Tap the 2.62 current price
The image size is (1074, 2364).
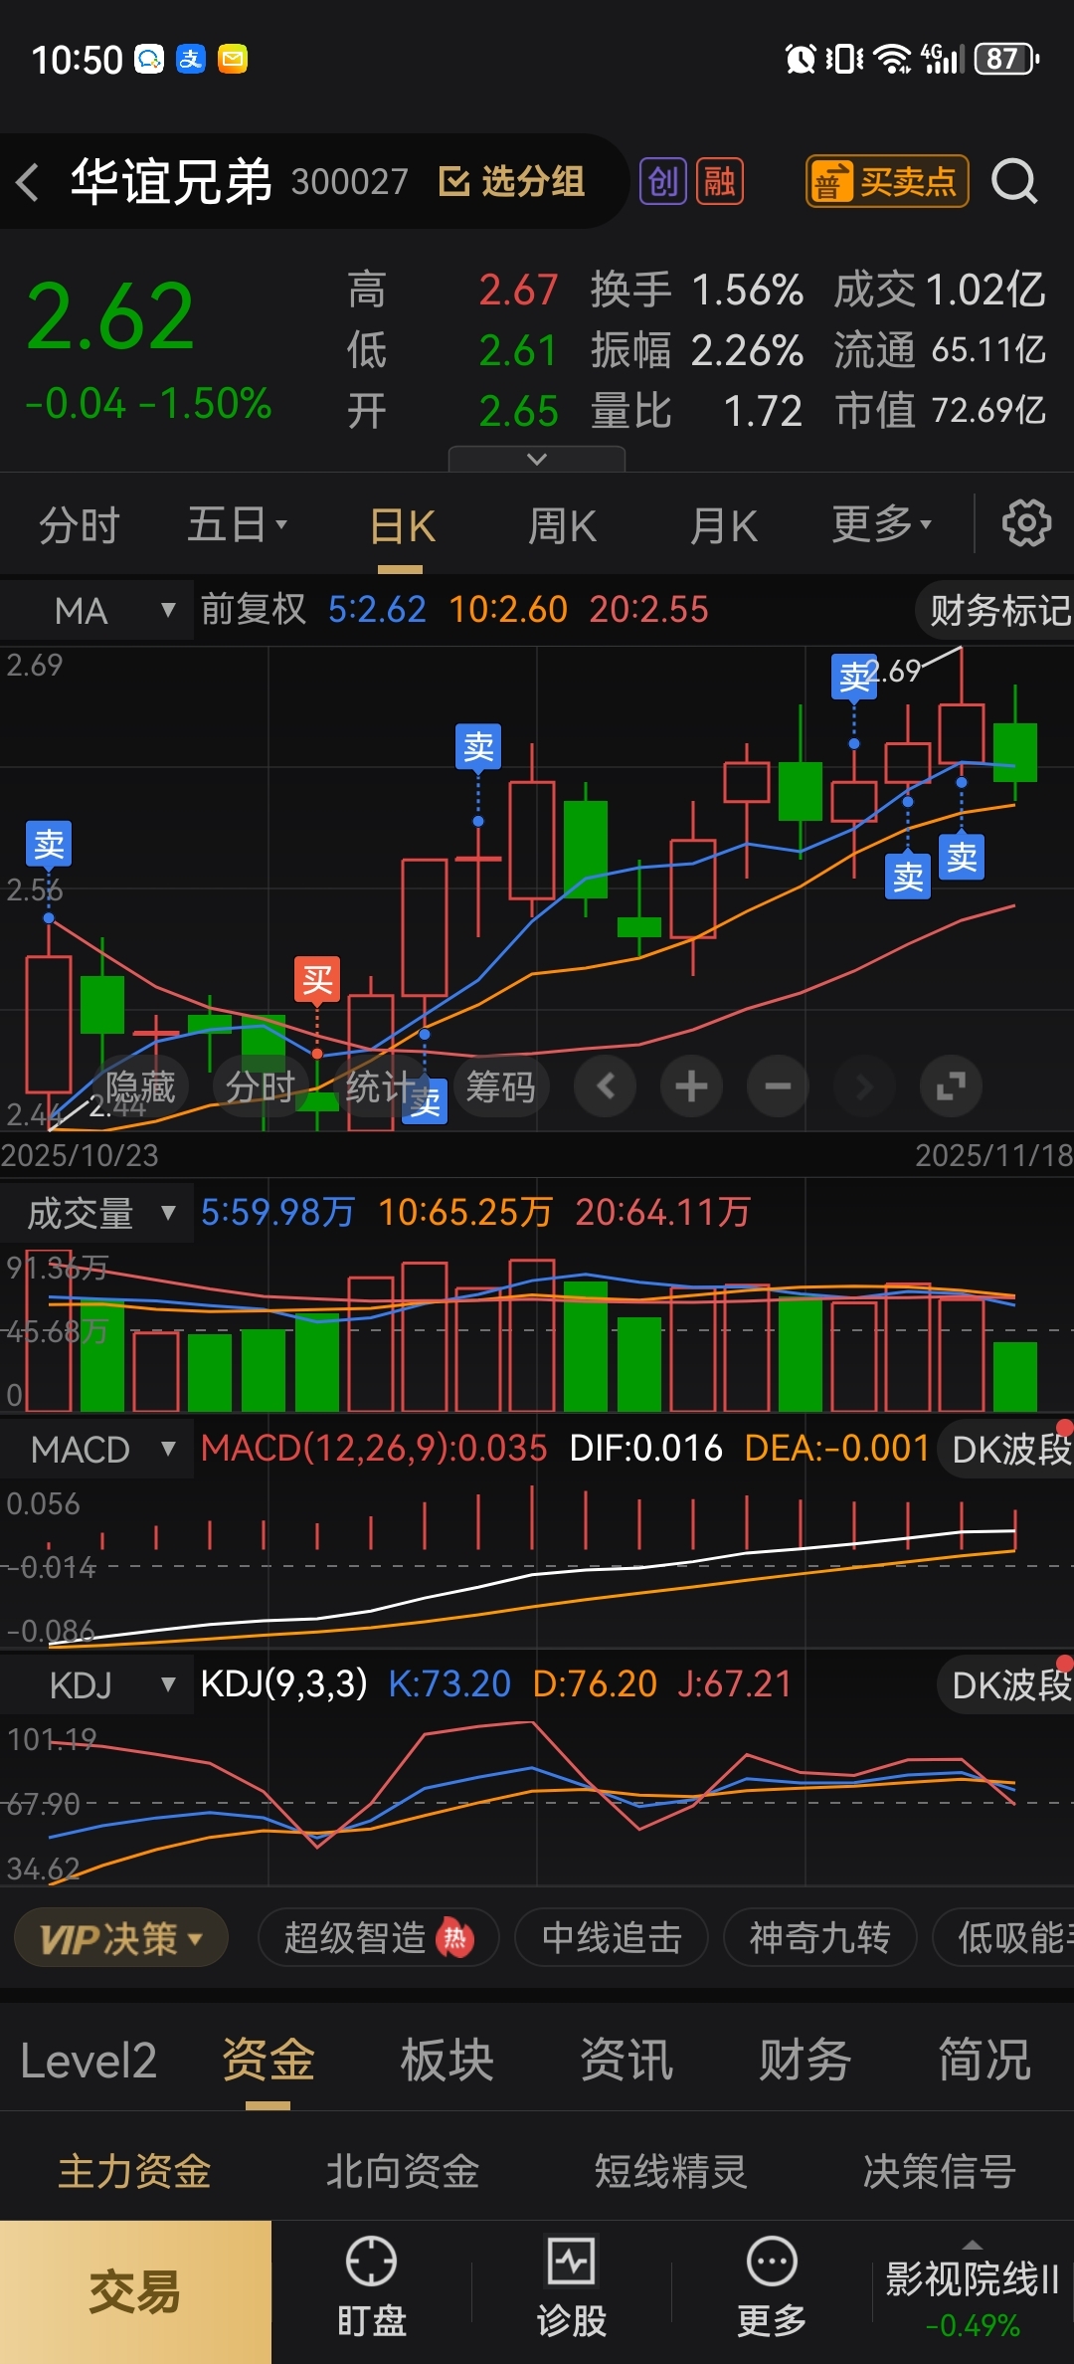(110, 316)
